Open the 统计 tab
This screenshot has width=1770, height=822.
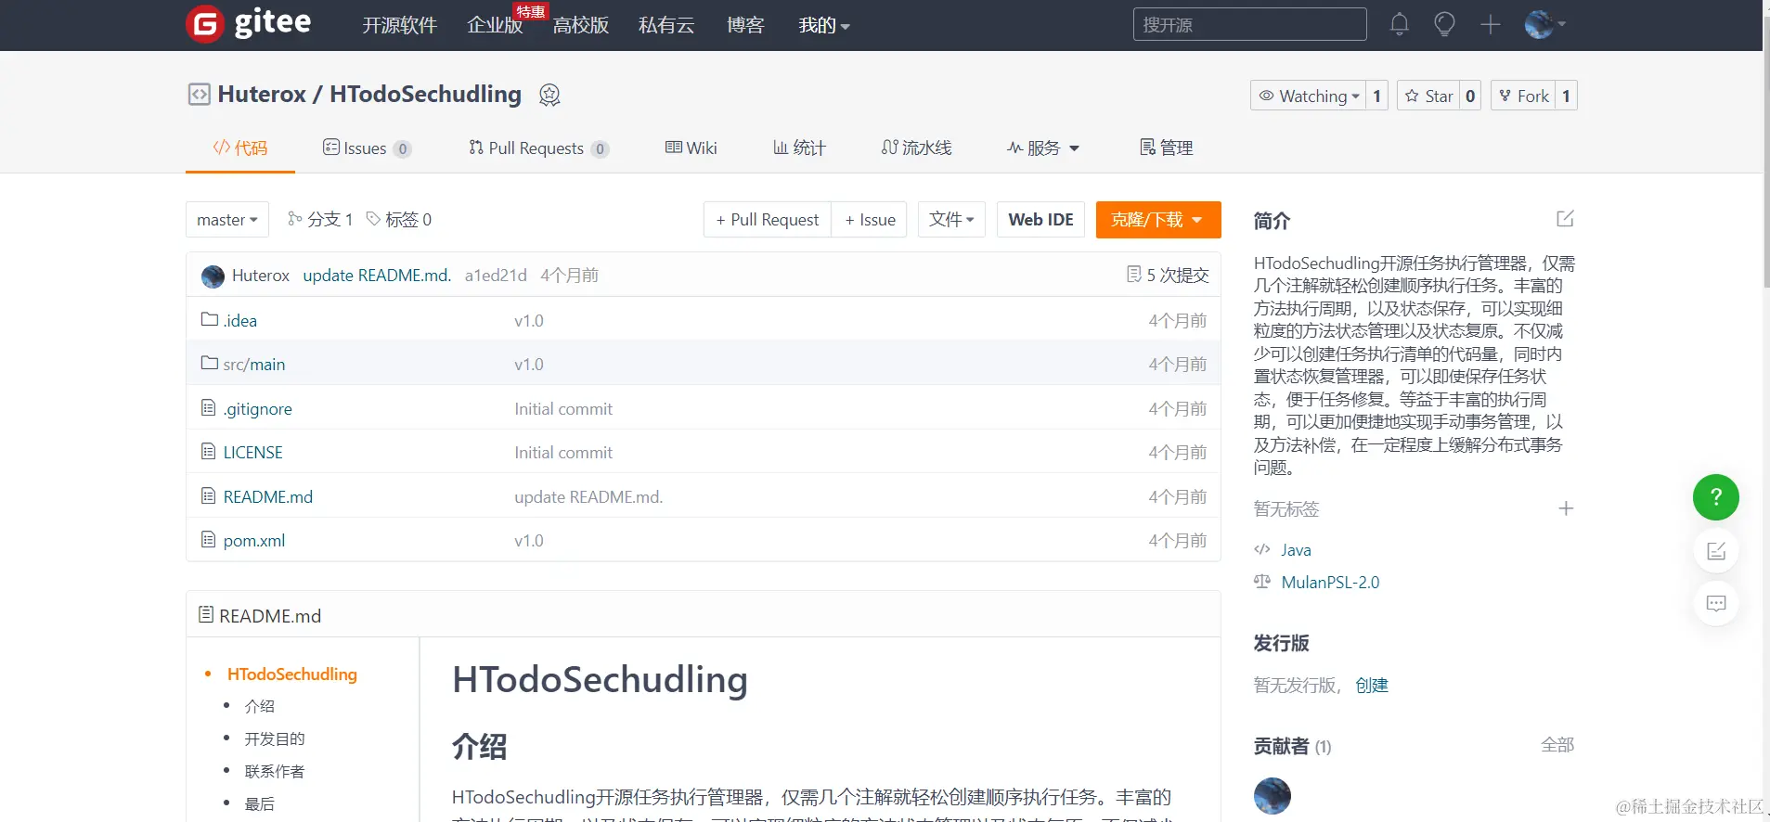[x=799, y=148]
